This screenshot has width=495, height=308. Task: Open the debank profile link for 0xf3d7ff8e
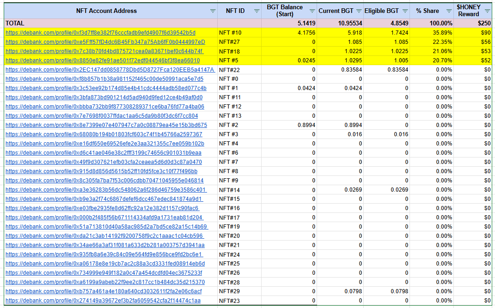pyautogui.click(x=102, y=32)
